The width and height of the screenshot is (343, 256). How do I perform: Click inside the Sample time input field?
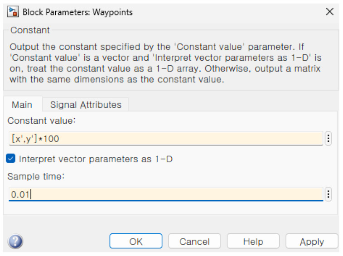coord(166,194)
